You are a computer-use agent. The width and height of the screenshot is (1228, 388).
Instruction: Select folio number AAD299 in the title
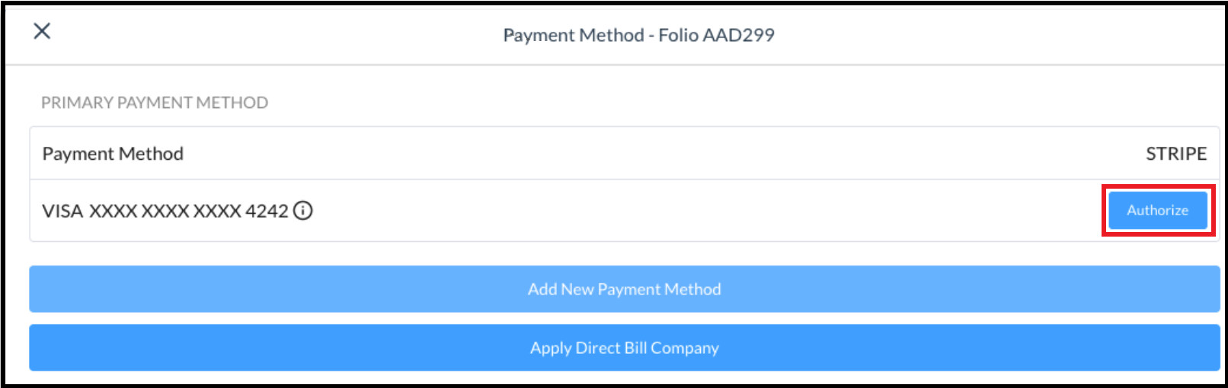pyautogui.click(x=739, y=35)
